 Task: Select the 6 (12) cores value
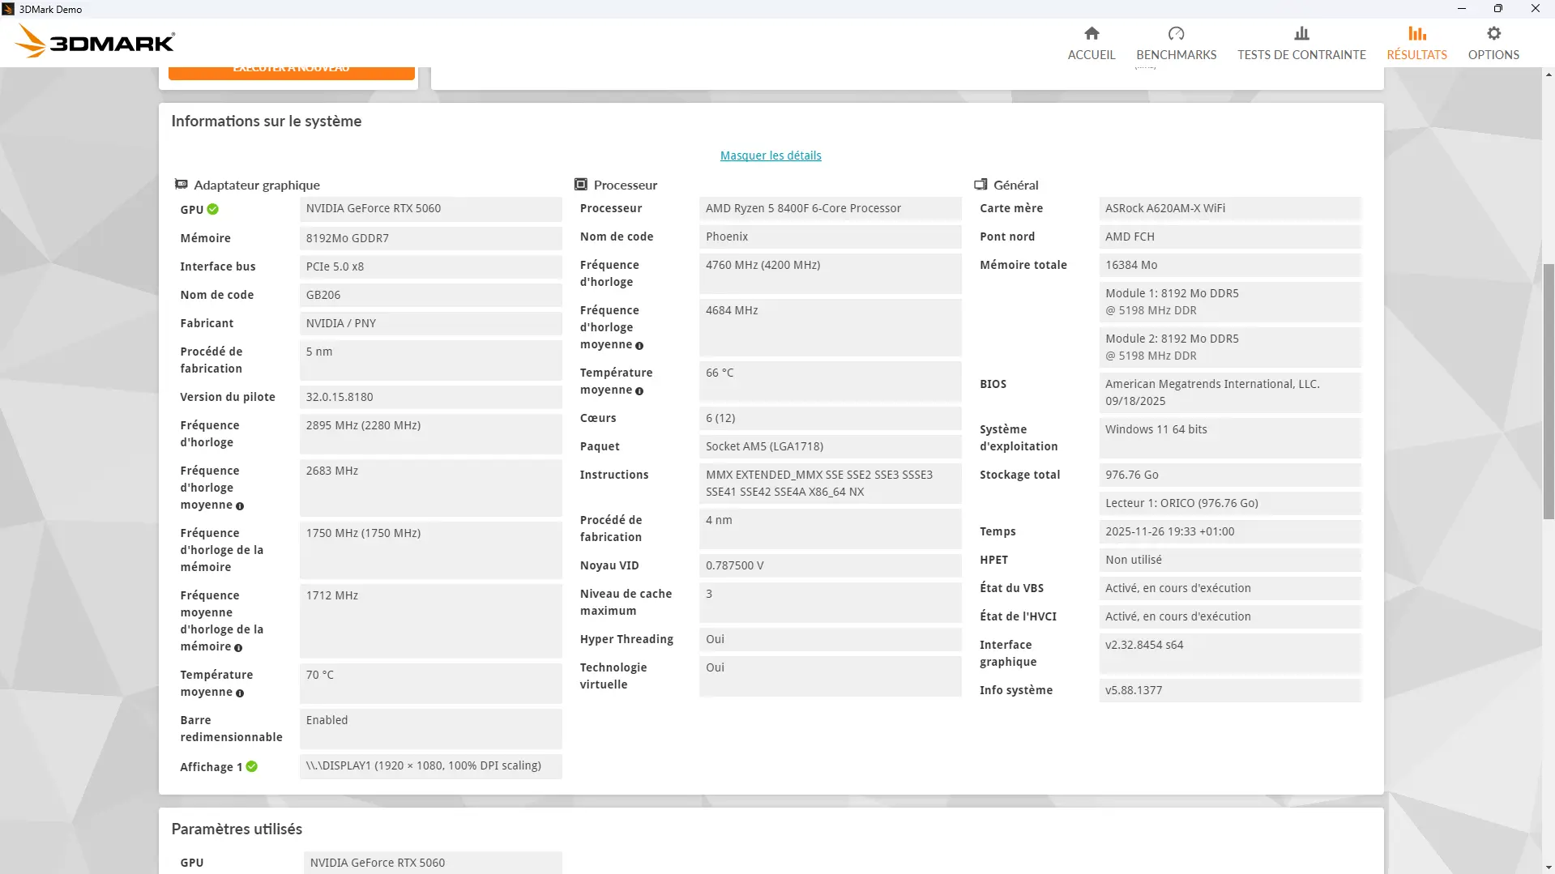[830, 418]
